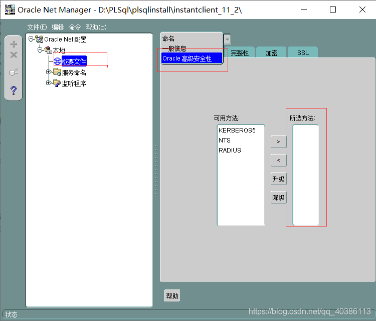Select the 概要文件 tree item

[x=74, y=61]
